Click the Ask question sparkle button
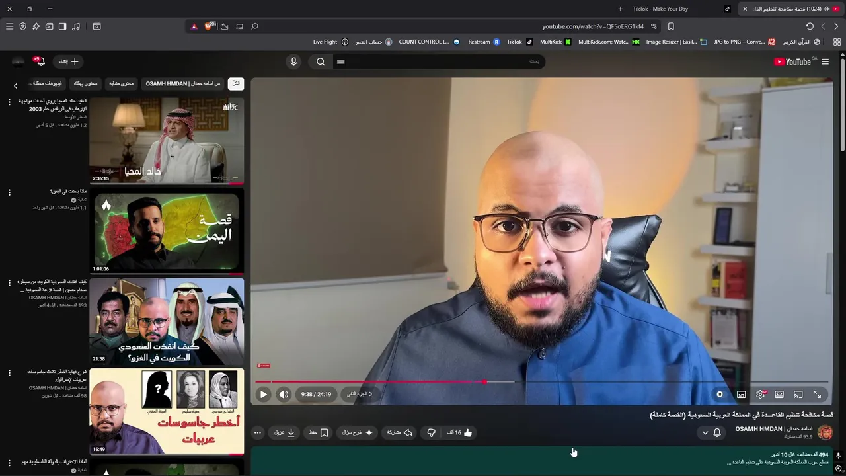Screen dimensions: 846x476 point(358,432)
